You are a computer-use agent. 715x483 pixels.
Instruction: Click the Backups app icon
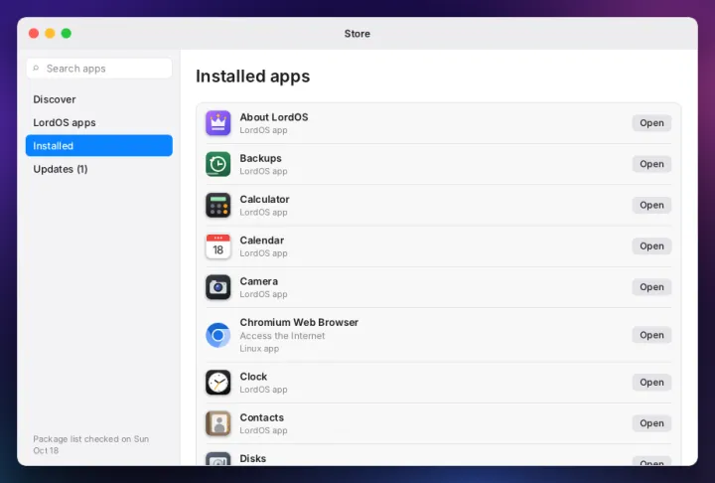[x=217, y=164]
